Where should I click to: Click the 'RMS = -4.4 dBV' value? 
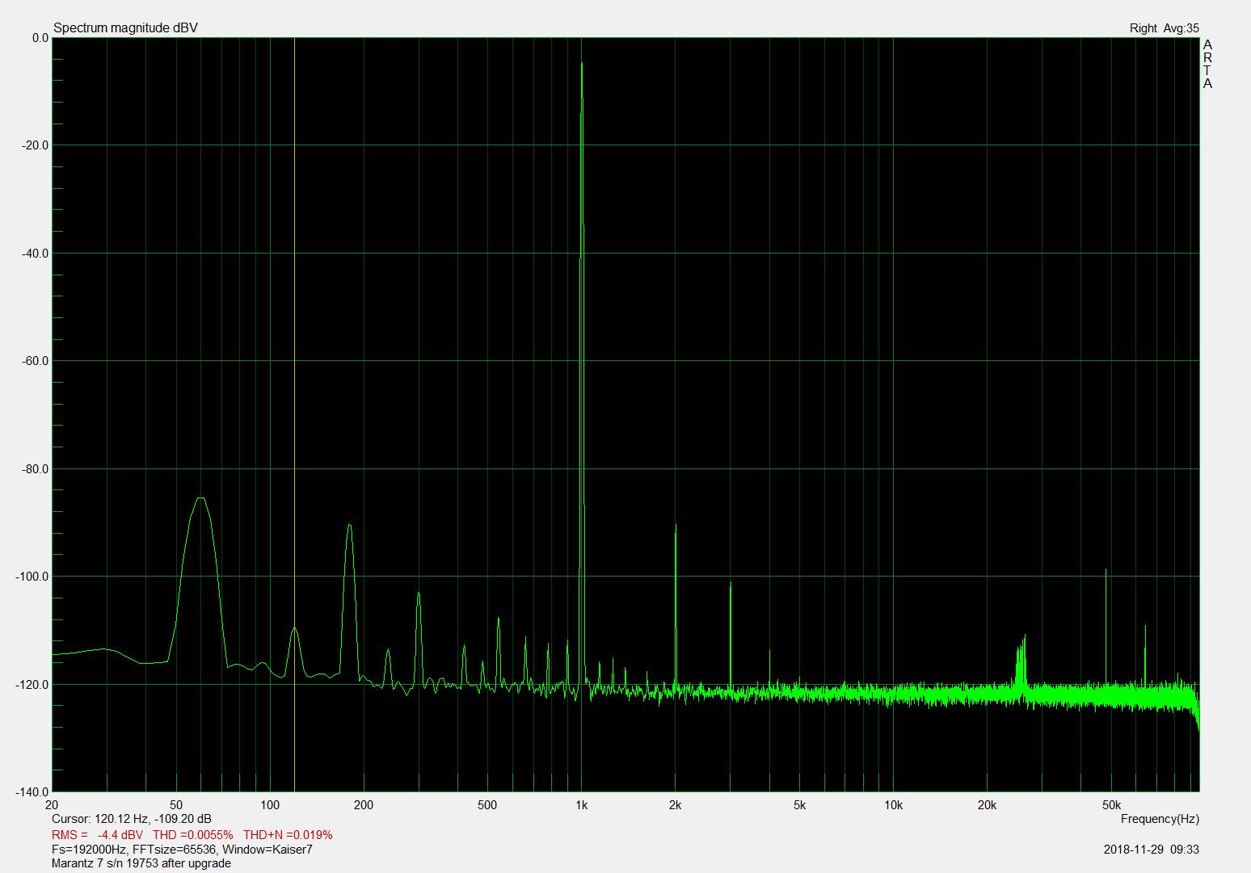[97, 834]
